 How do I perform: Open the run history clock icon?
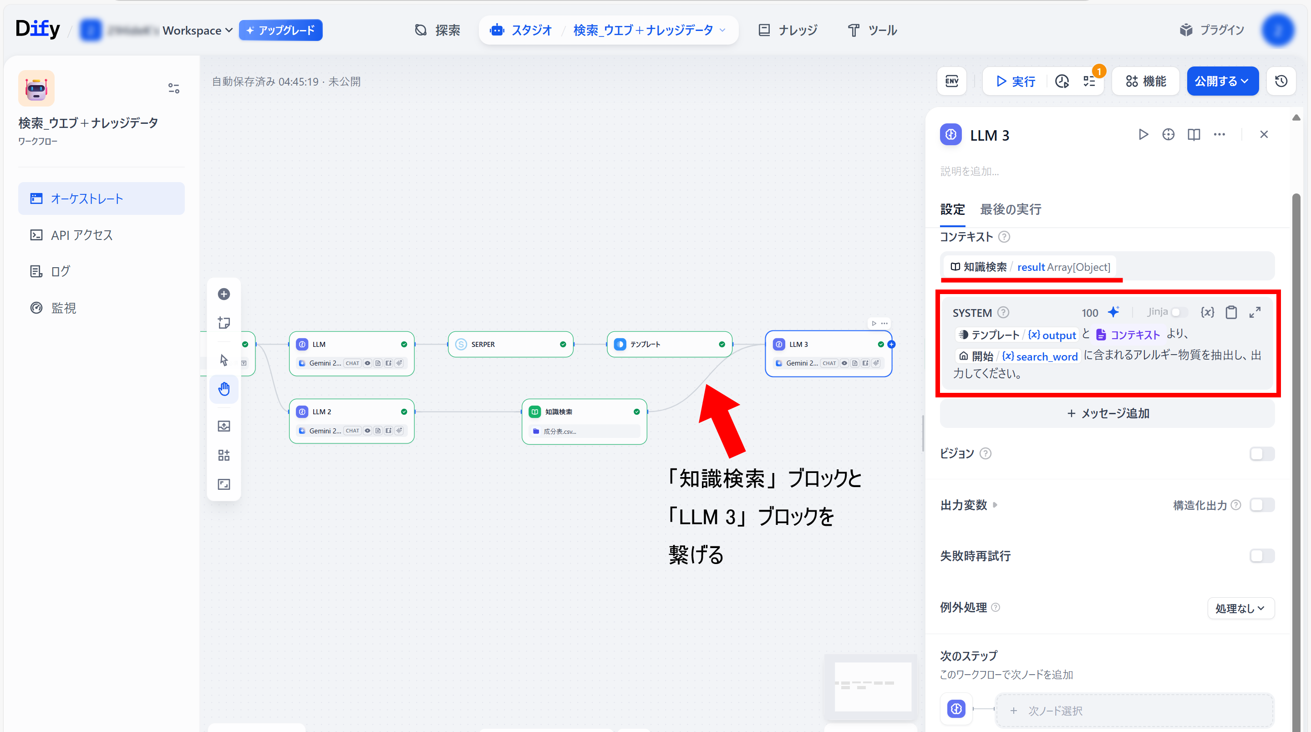tap(1062, 81)
